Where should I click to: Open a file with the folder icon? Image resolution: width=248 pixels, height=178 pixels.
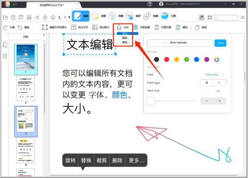(x=5, y=17)
